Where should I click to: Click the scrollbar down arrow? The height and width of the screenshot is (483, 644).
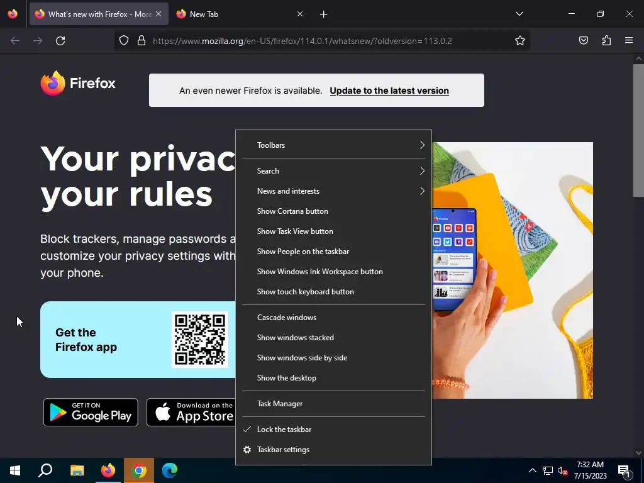pyautogui.click(x=638, y=453)
